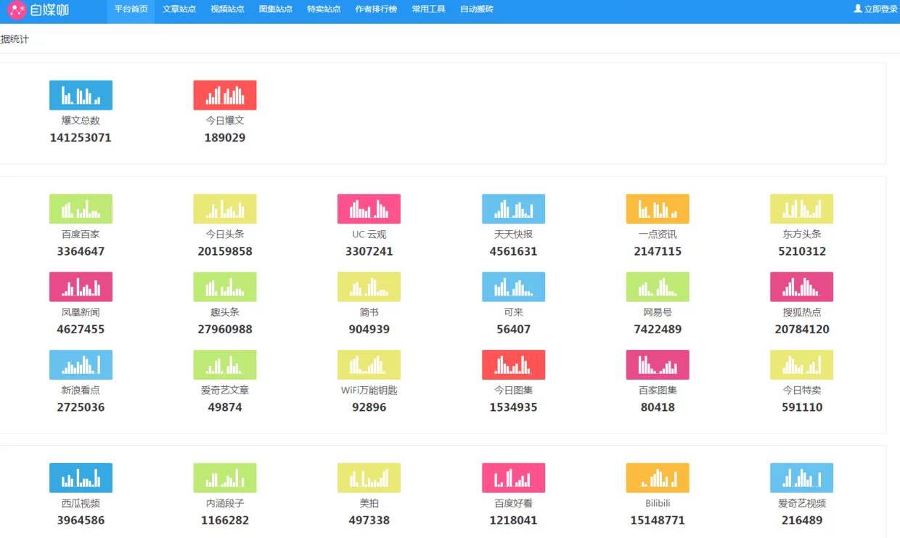Click the 东方头条 chart icon
The image size is (900, 538).
[x=802, y=209]
